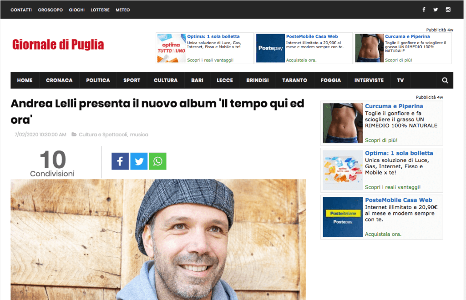Viewport: 466px width, 300px height.
Task: Open the Instagram icon in top bar
Action: (448, 10)
